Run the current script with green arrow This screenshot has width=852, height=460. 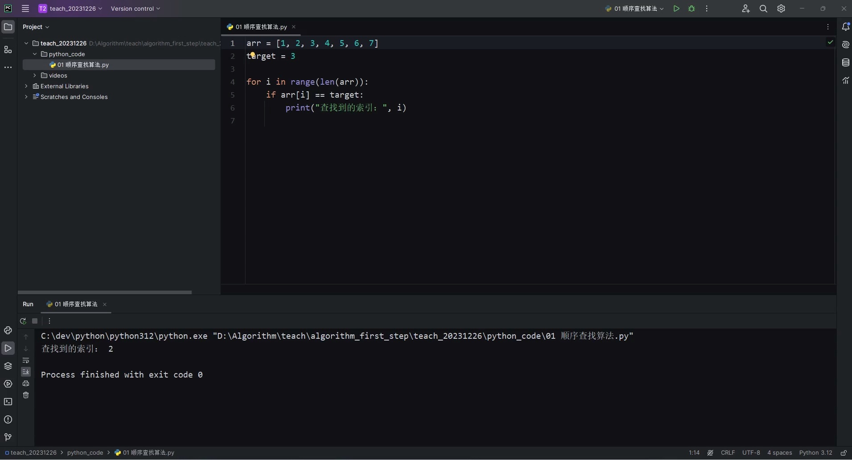click(x=676, y=8)
